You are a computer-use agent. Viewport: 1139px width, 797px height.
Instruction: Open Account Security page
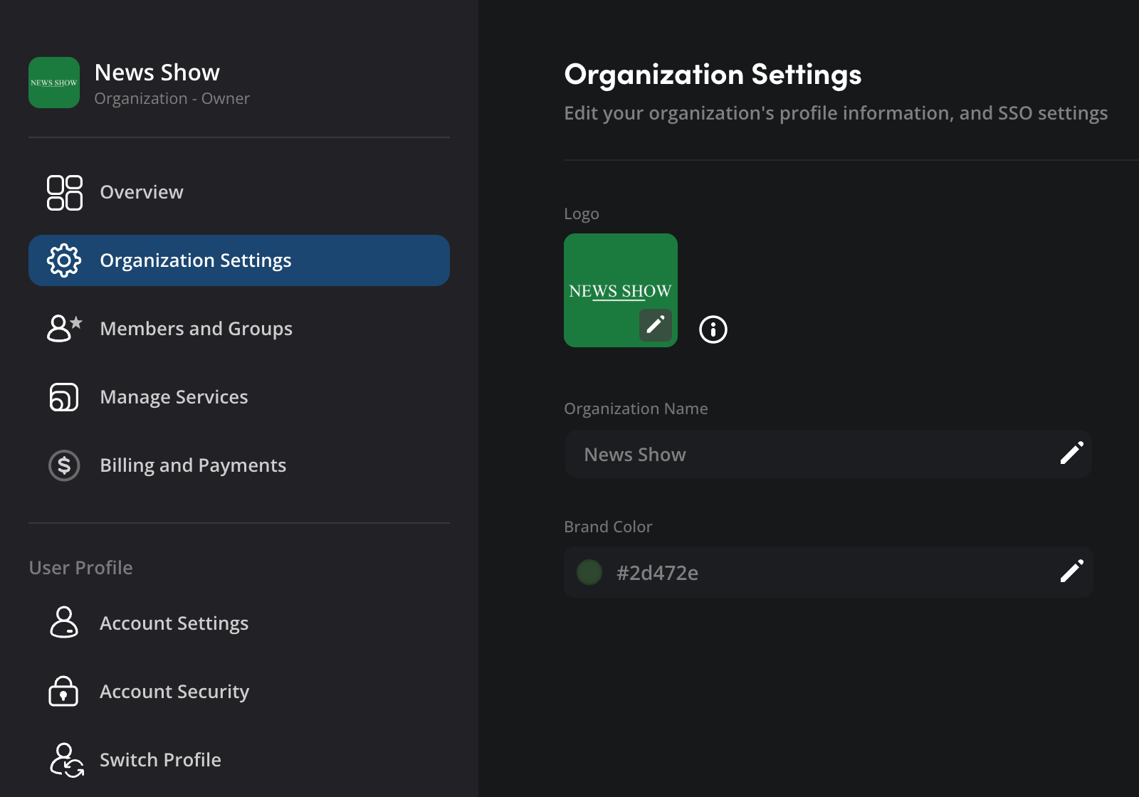(239, 692)
